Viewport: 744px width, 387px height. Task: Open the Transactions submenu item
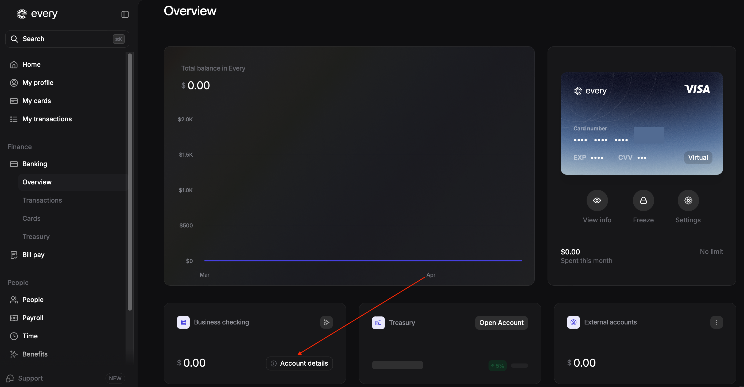[x=42, y=200]
